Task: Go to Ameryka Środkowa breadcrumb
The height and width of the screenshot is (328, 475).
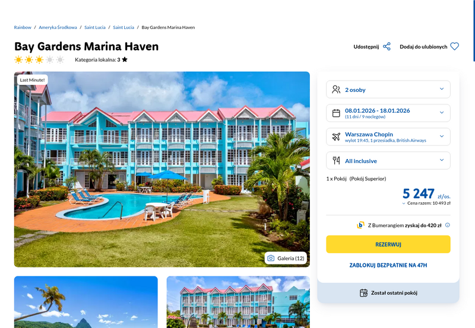Action: pyautogui.click(x=58, y=27)
